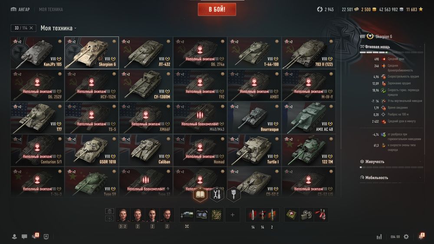Open the field manual book hexagon icon
Viewport: 434px width, 244px height.
click(200, 194)
